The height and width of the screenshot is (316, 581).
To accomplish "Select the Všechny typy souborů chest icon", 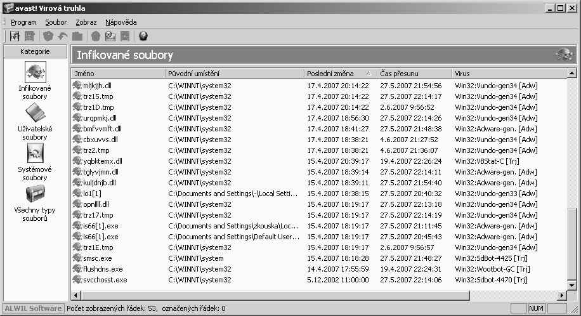I will [35, 194].
